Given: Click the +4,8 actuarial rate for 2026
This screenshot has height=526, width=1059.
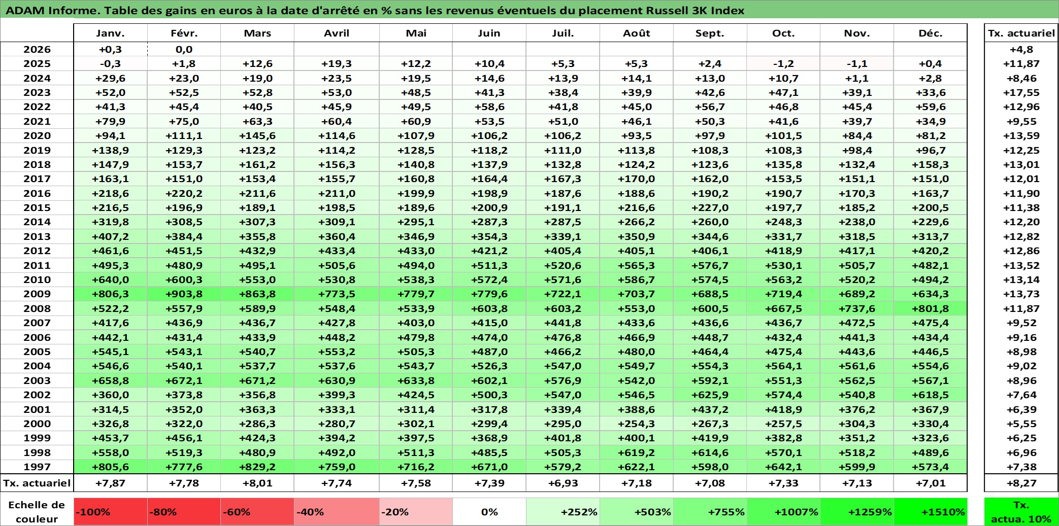Looking at the screenshot, I should pos(1021,49).
